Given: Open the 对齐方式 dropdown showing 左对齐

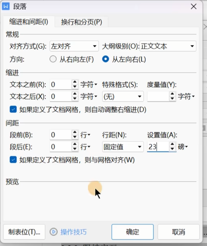Looking at the screenshot, I should [74, 46].
